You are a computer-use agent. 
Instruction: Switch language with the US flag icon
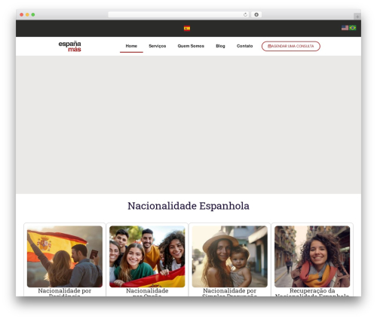pyautogui.click(x=345, y=28)
